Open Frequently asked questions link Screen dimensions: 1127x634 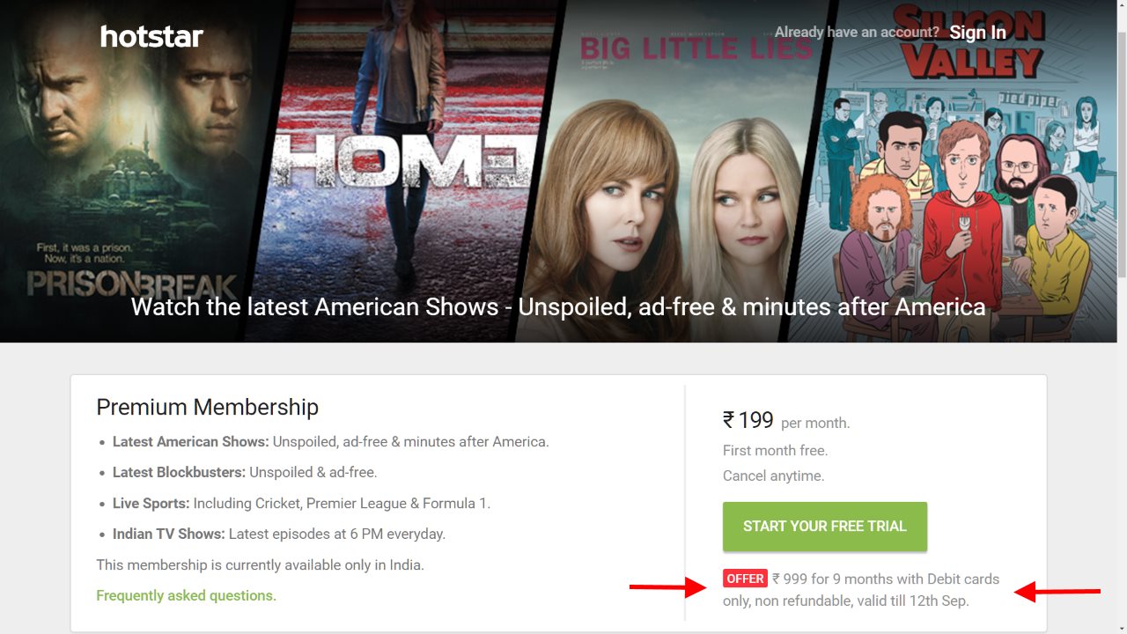click(186, 595)
